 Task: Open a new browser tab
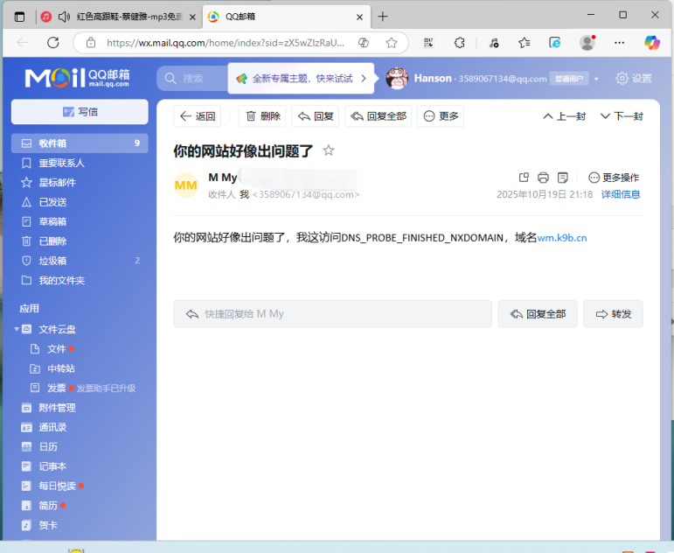pyautogui.click(x=383, y=17)
